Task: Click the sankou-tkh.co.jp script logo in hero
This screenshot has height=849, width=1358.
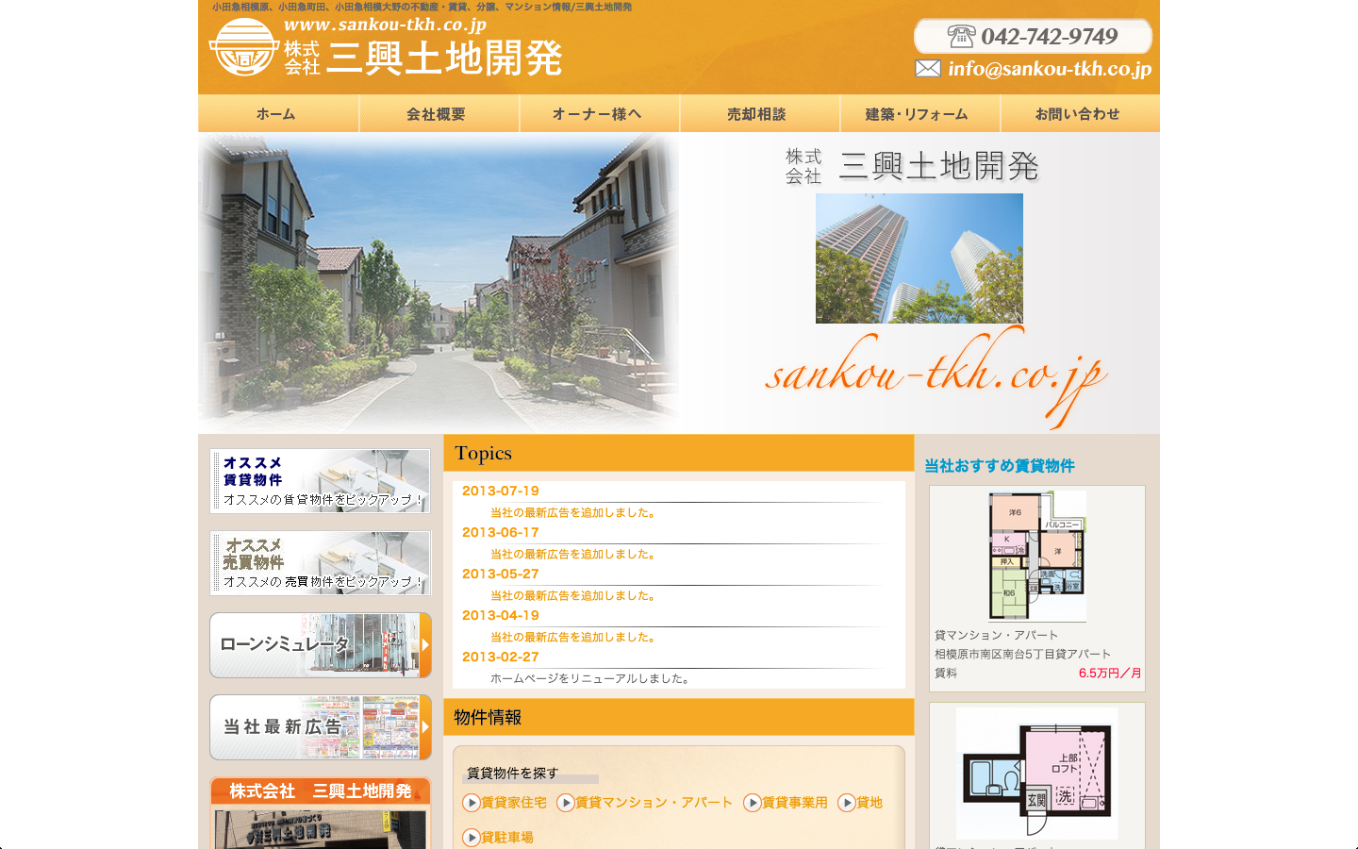Action: tap(936, 375)
